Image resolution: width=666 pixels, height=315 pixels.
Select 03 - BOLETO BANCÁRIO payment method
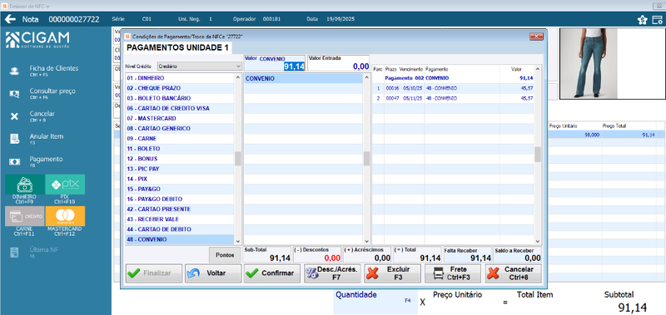point(180,98)
